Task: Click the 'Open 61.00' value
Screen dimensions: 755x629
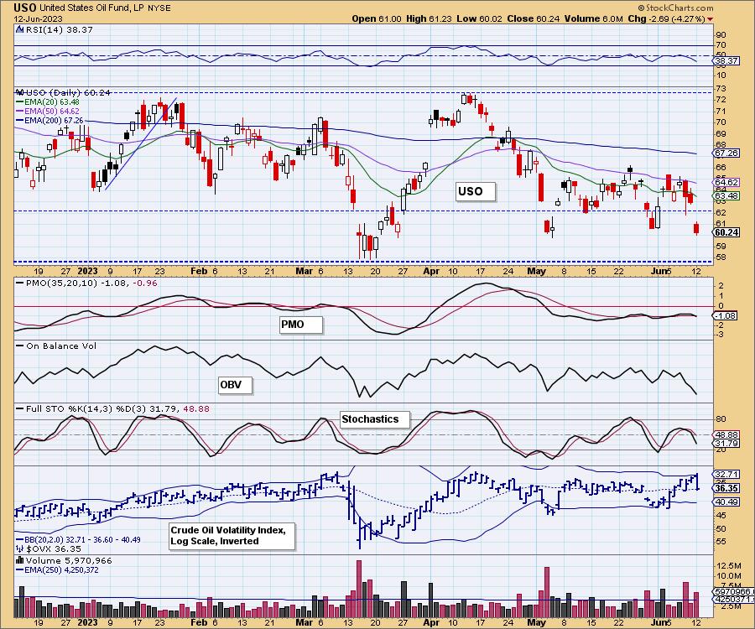Action: tap(376, 18)
